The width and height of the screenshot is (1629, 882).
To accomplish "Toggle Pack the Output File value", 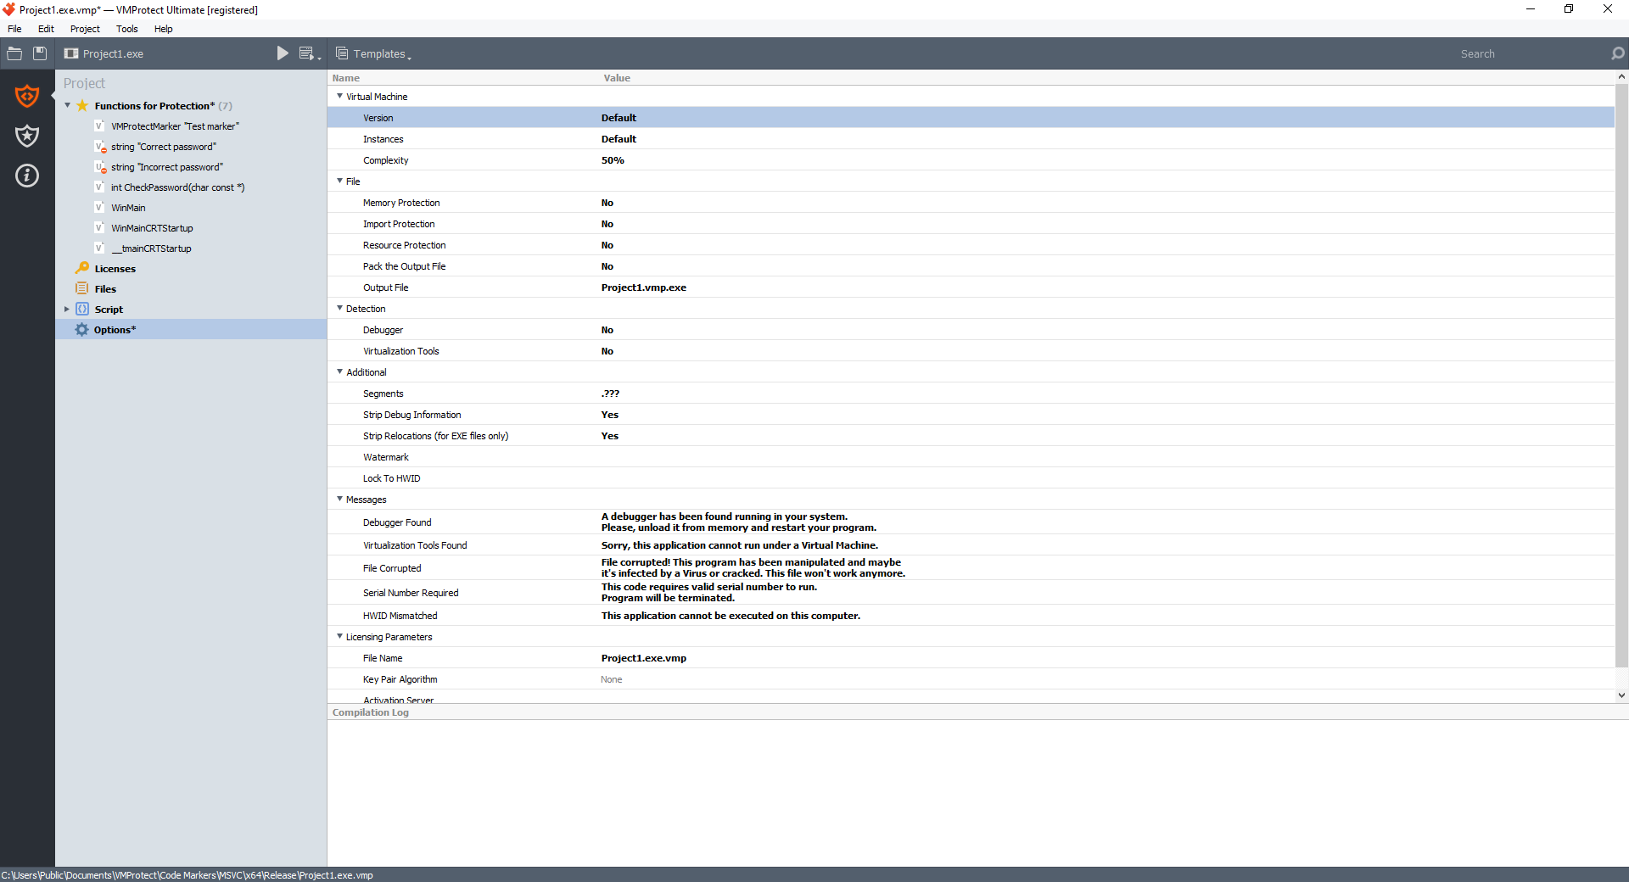I will coord(607,266).
